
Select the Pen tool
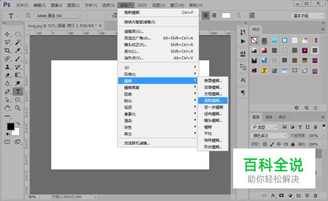[8, 91]
